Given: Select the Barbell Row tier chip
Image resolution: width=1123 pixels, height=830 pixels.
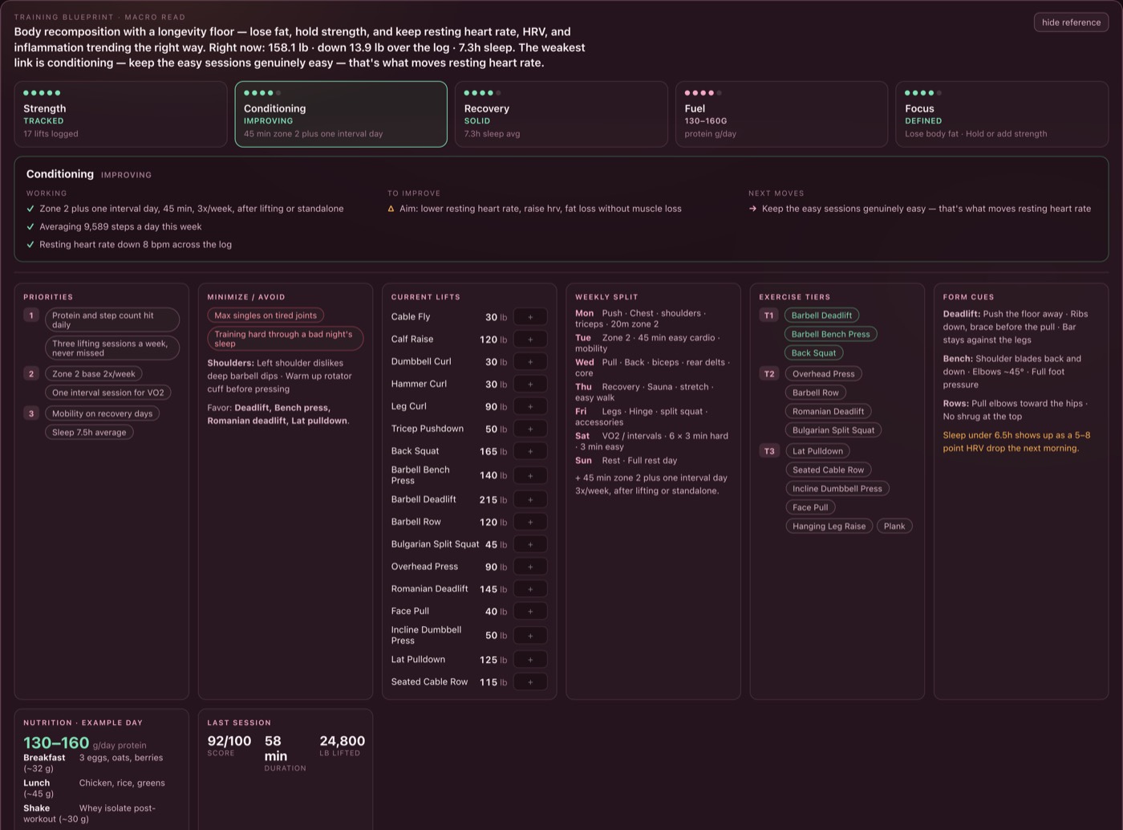Looking at the screenshot, I should pyautogui.click(x=816, y=393).
